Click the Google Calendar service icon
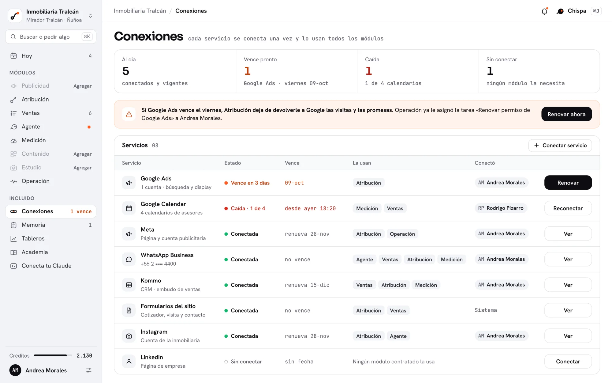The image size is (612, 383). (x=129, y=208)
